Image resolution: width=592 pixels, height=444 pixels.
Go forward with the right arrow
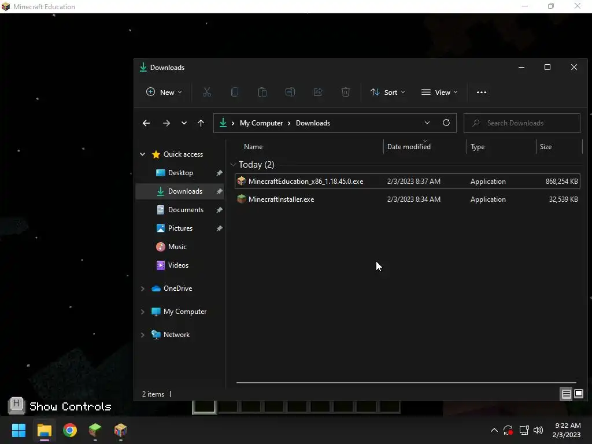pos(166,123)
